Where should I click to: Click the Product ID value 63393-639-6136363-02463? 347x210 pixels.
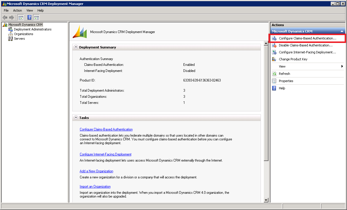pyautogui.click(x=202, y=80)
